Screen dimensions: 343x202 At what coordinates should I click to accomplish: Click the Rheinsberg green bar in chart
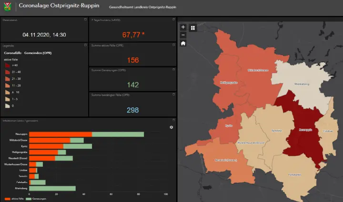coord(52,189)
